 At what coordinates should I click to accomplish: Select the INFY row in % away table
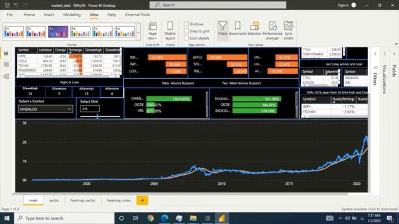point(334,106)
